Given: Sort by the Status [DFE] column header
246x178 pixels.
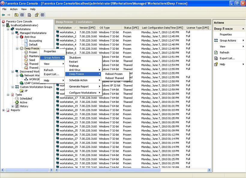Looking at the screenshot, I should (131, 28).
